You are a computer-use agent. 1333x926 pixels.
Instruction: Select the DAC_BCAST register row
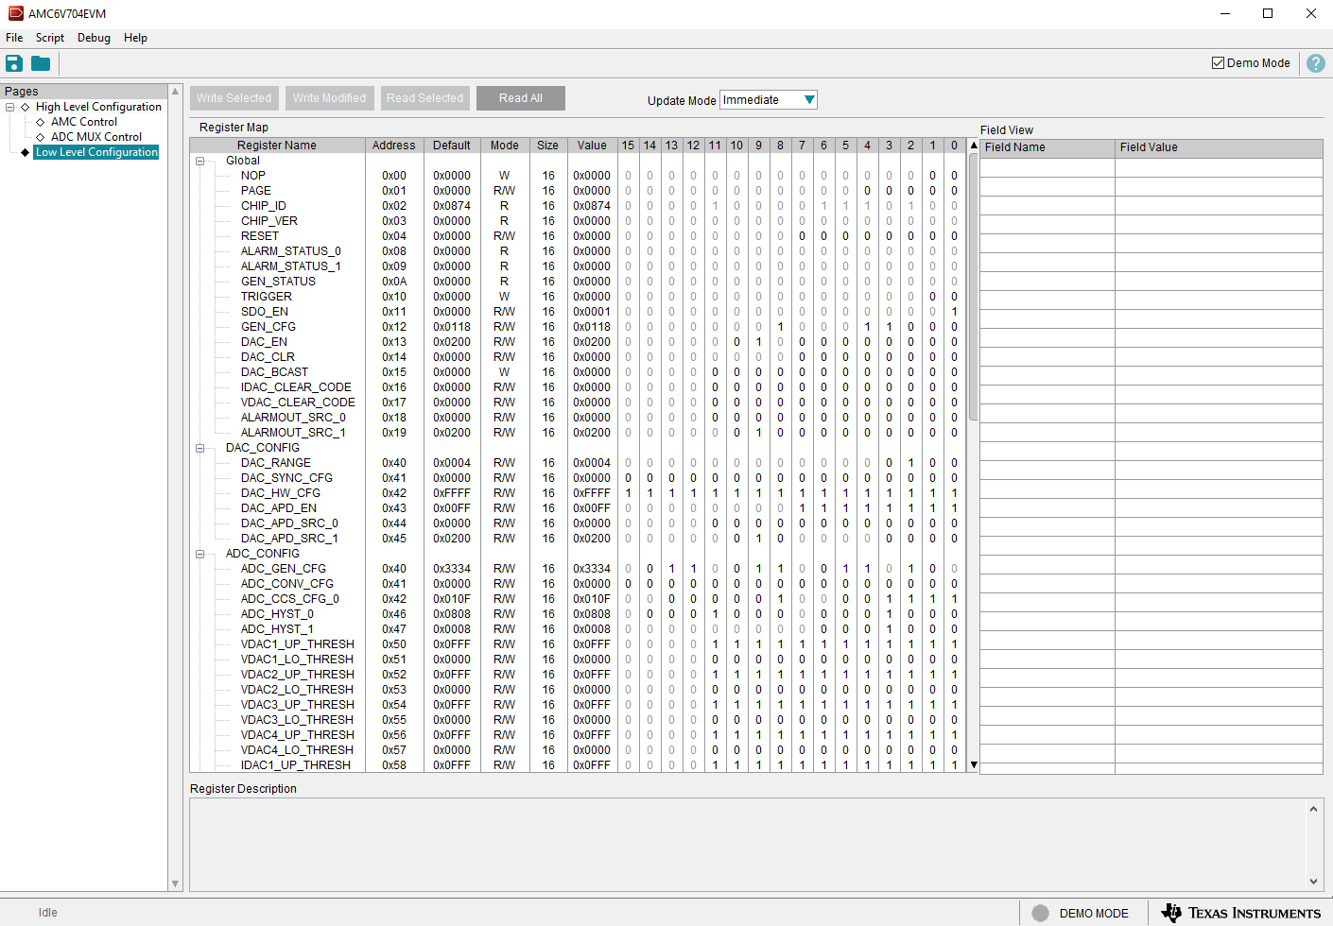[x=578, y=372]
